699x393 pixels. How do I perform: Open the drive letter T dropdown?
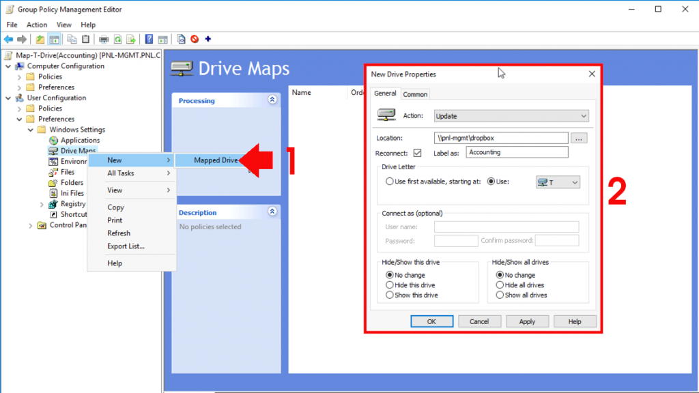click(558, 182)
